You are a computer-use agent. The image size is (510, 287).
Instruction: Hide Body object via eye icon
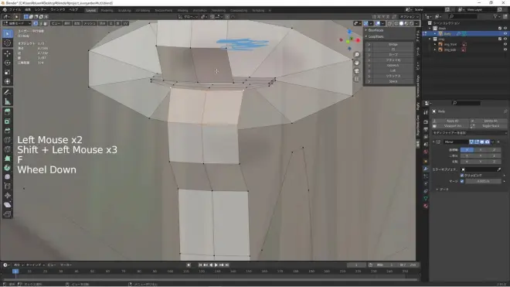[505, 33]
